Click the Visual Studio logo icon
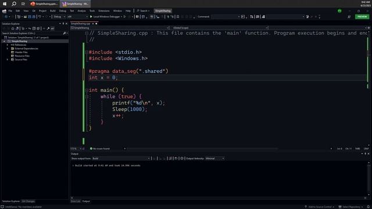The height and width of the screenshot is (209, 372). click(4, 11)
